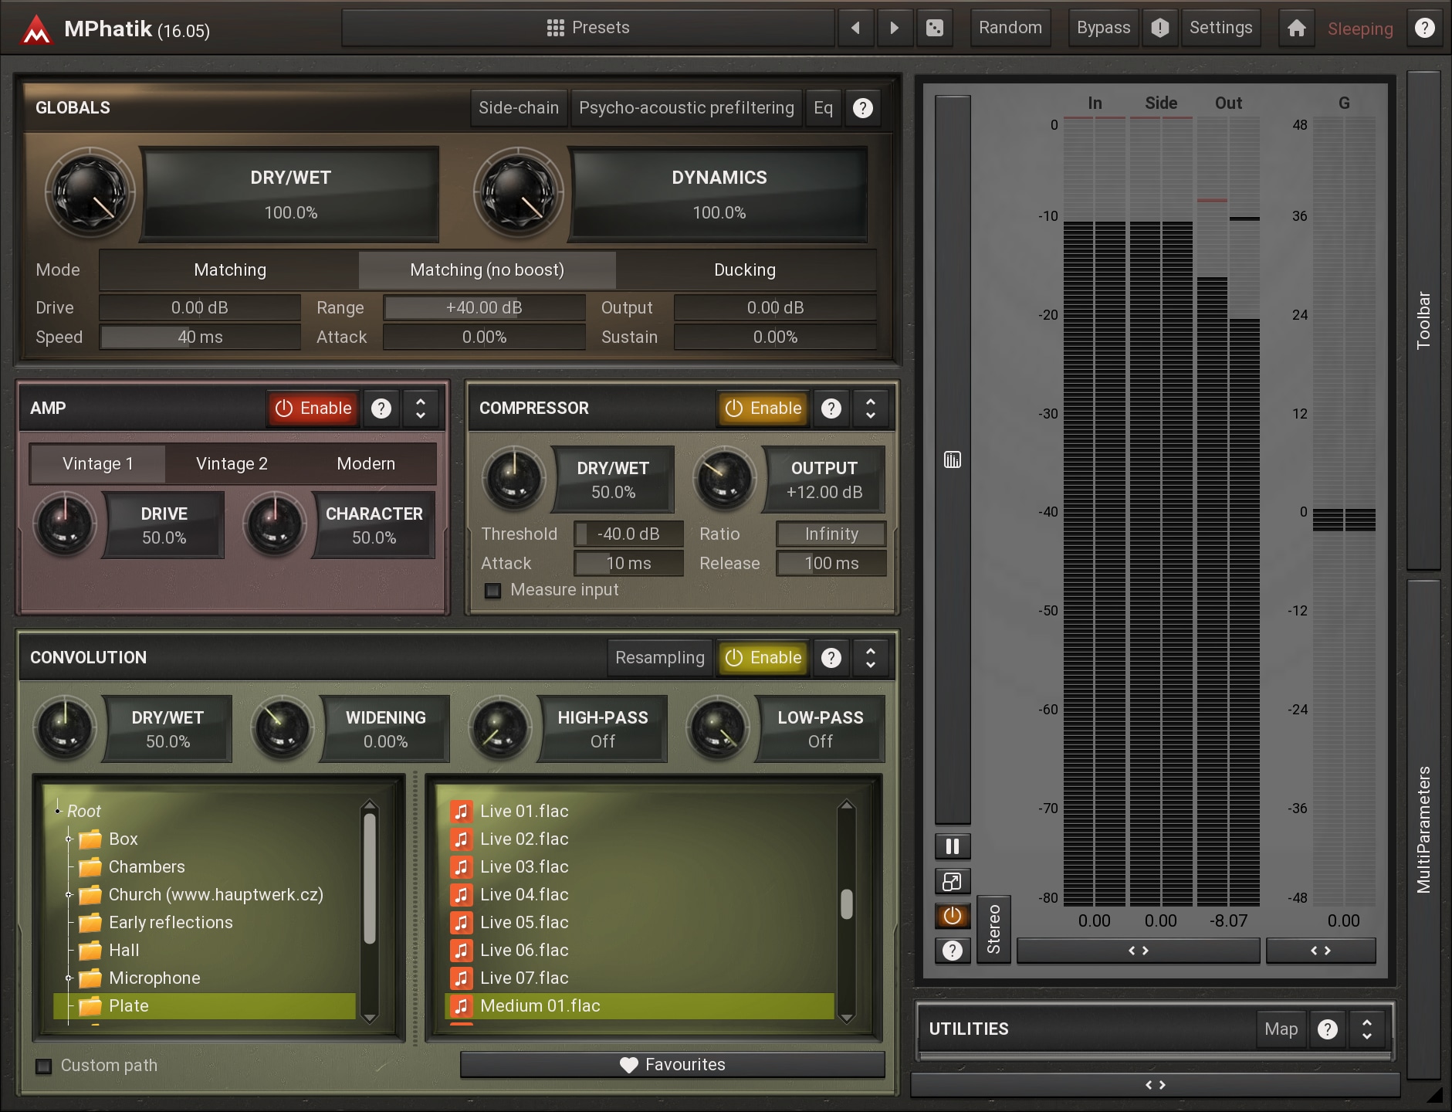
Task: Open the Hall folder
Action: click(x=124, y=950)
